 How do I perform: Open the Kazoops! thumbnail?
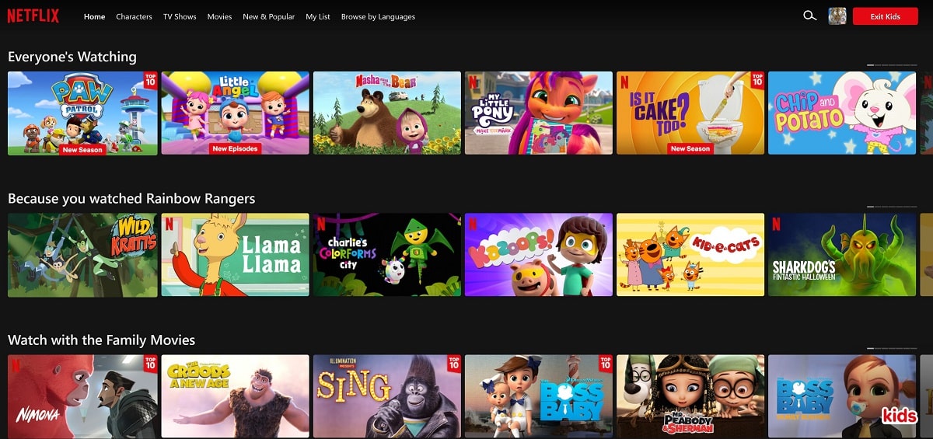click(539, 255)
